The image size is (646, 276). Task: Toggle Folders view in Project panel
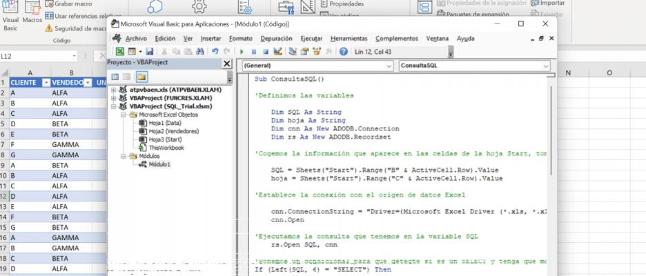(141, 76)
